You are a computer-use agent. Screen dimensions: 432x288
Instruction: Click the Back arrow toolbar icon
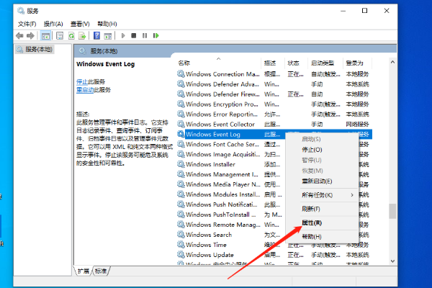tap(19, 35)
